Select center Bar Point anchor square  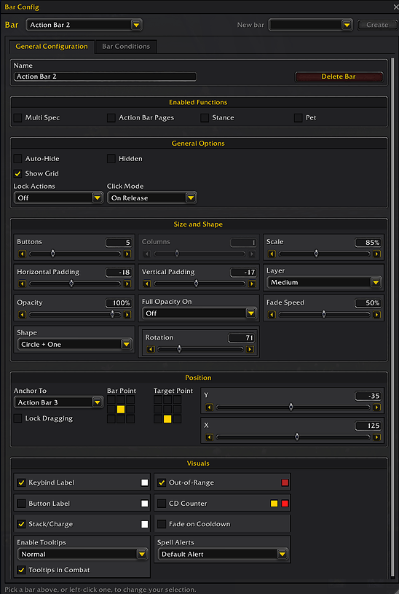[x=121, y=409]
